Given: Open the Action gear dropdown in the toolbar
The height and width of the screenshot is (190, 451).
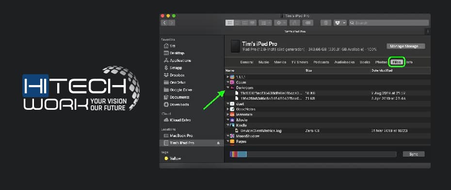Looking at the screenshot, I should pos(280,23).
